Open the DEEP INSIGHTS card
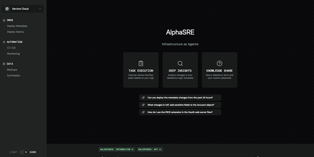Screen dimensions: 314x157 point(180,70)
